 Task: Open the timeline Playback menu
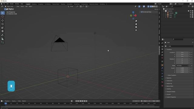(x=8, y=101)
